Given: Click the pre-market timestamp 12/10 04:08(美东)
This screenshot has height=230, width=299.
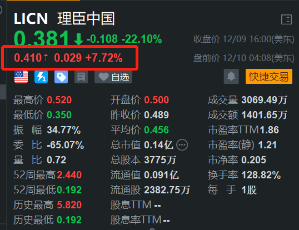Looking at the screenshot, I should coord(258,58).
